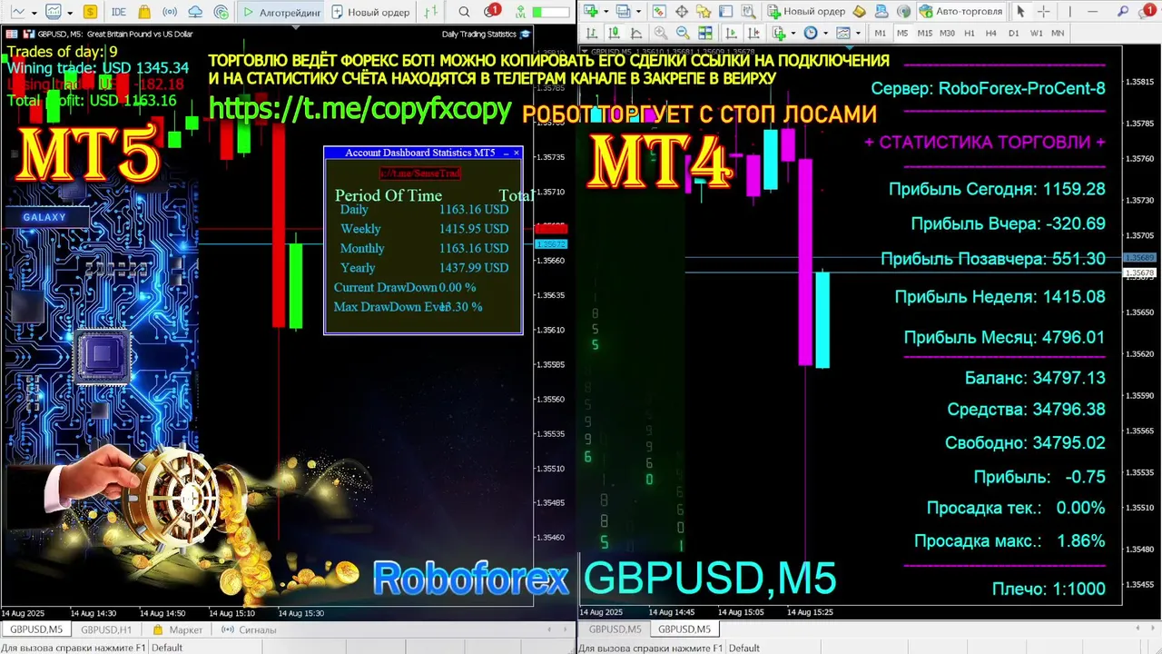Close the Account Dashboard Statistics MT5 panel
1162x654 pixels.
(517, 154)
